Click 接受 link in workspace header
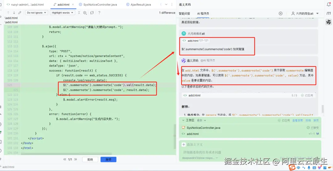The image size is (333, 171). coord(316,120)
